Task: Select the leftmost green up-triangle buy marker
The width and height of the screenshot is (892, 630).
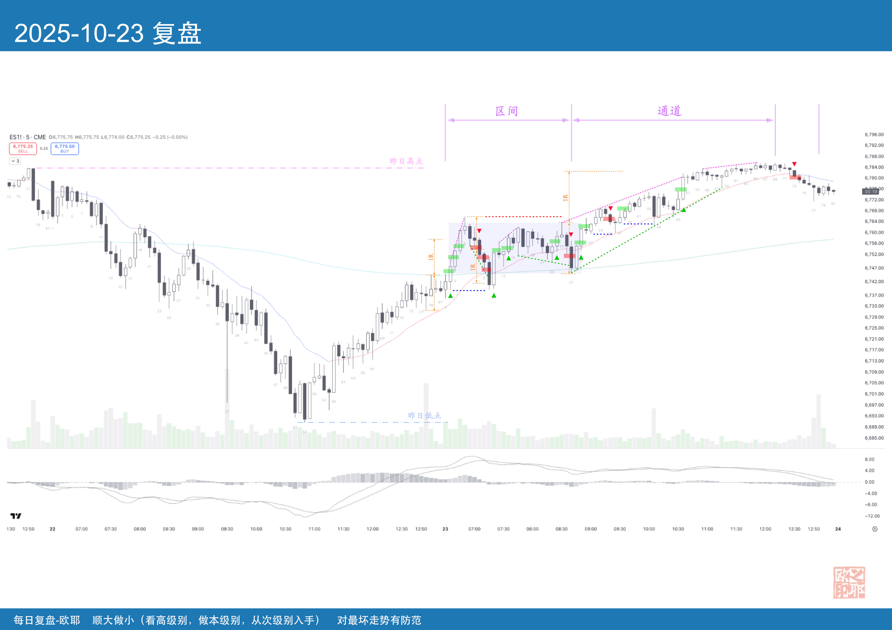Action: [x=450, y=296]
